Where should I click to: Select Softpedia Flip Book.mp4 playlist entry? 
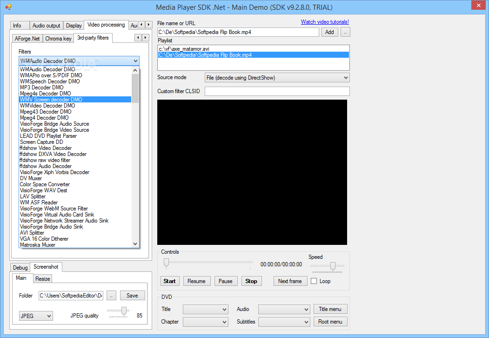pyautogui.click(x=253, y=55)
